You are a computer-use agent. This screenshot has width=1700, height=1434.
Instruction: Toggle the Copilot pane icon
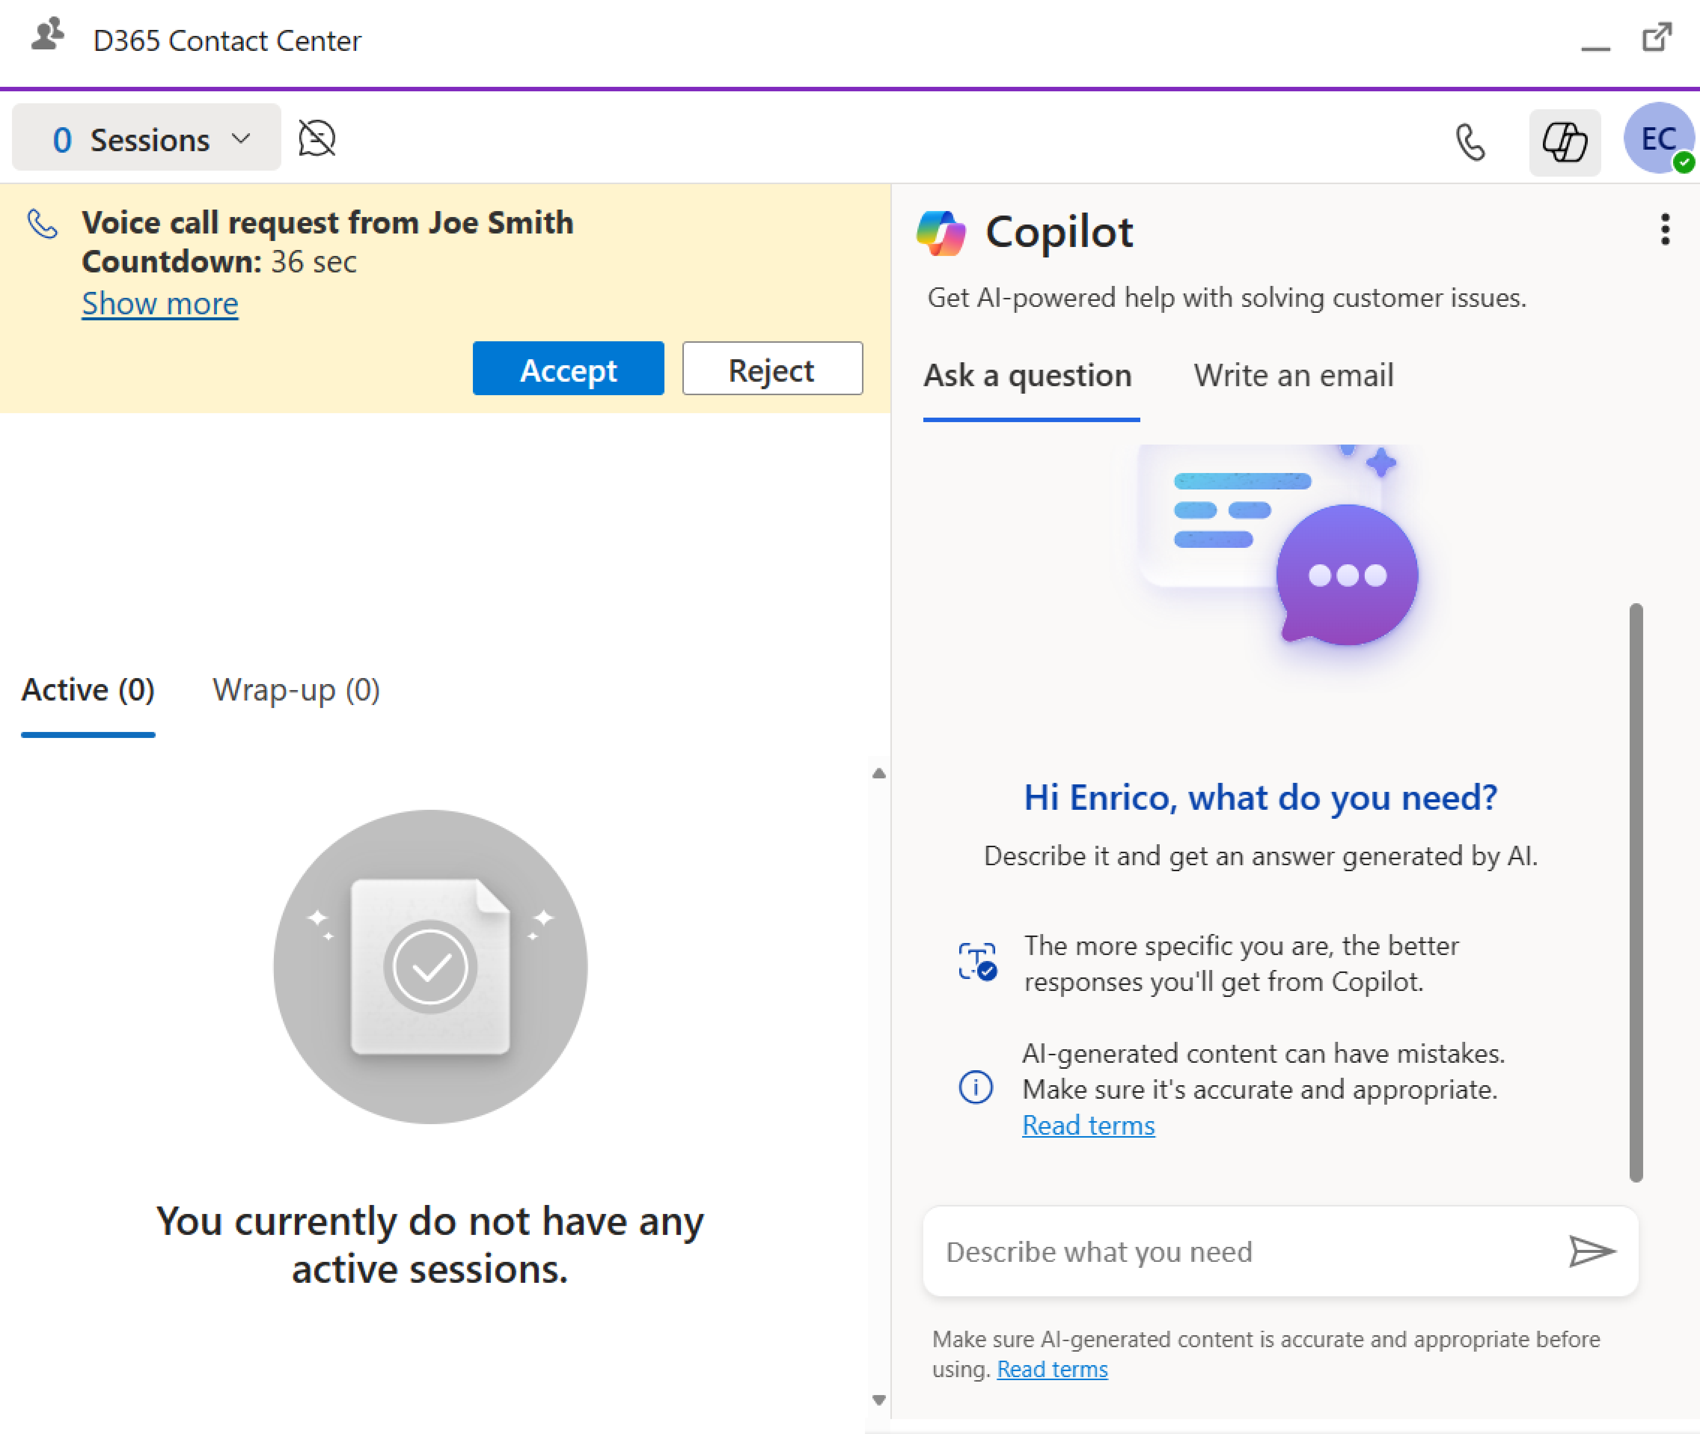tap(1564, 142)
